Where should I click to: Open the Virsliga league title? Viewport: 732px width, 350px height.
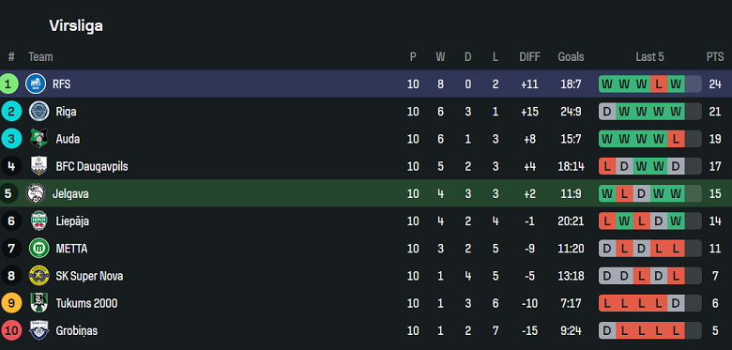76,26
